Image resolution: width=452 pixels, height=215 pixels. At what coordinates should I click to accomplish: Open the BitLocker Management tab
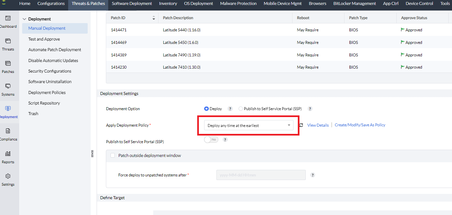[x=354, y=4]
